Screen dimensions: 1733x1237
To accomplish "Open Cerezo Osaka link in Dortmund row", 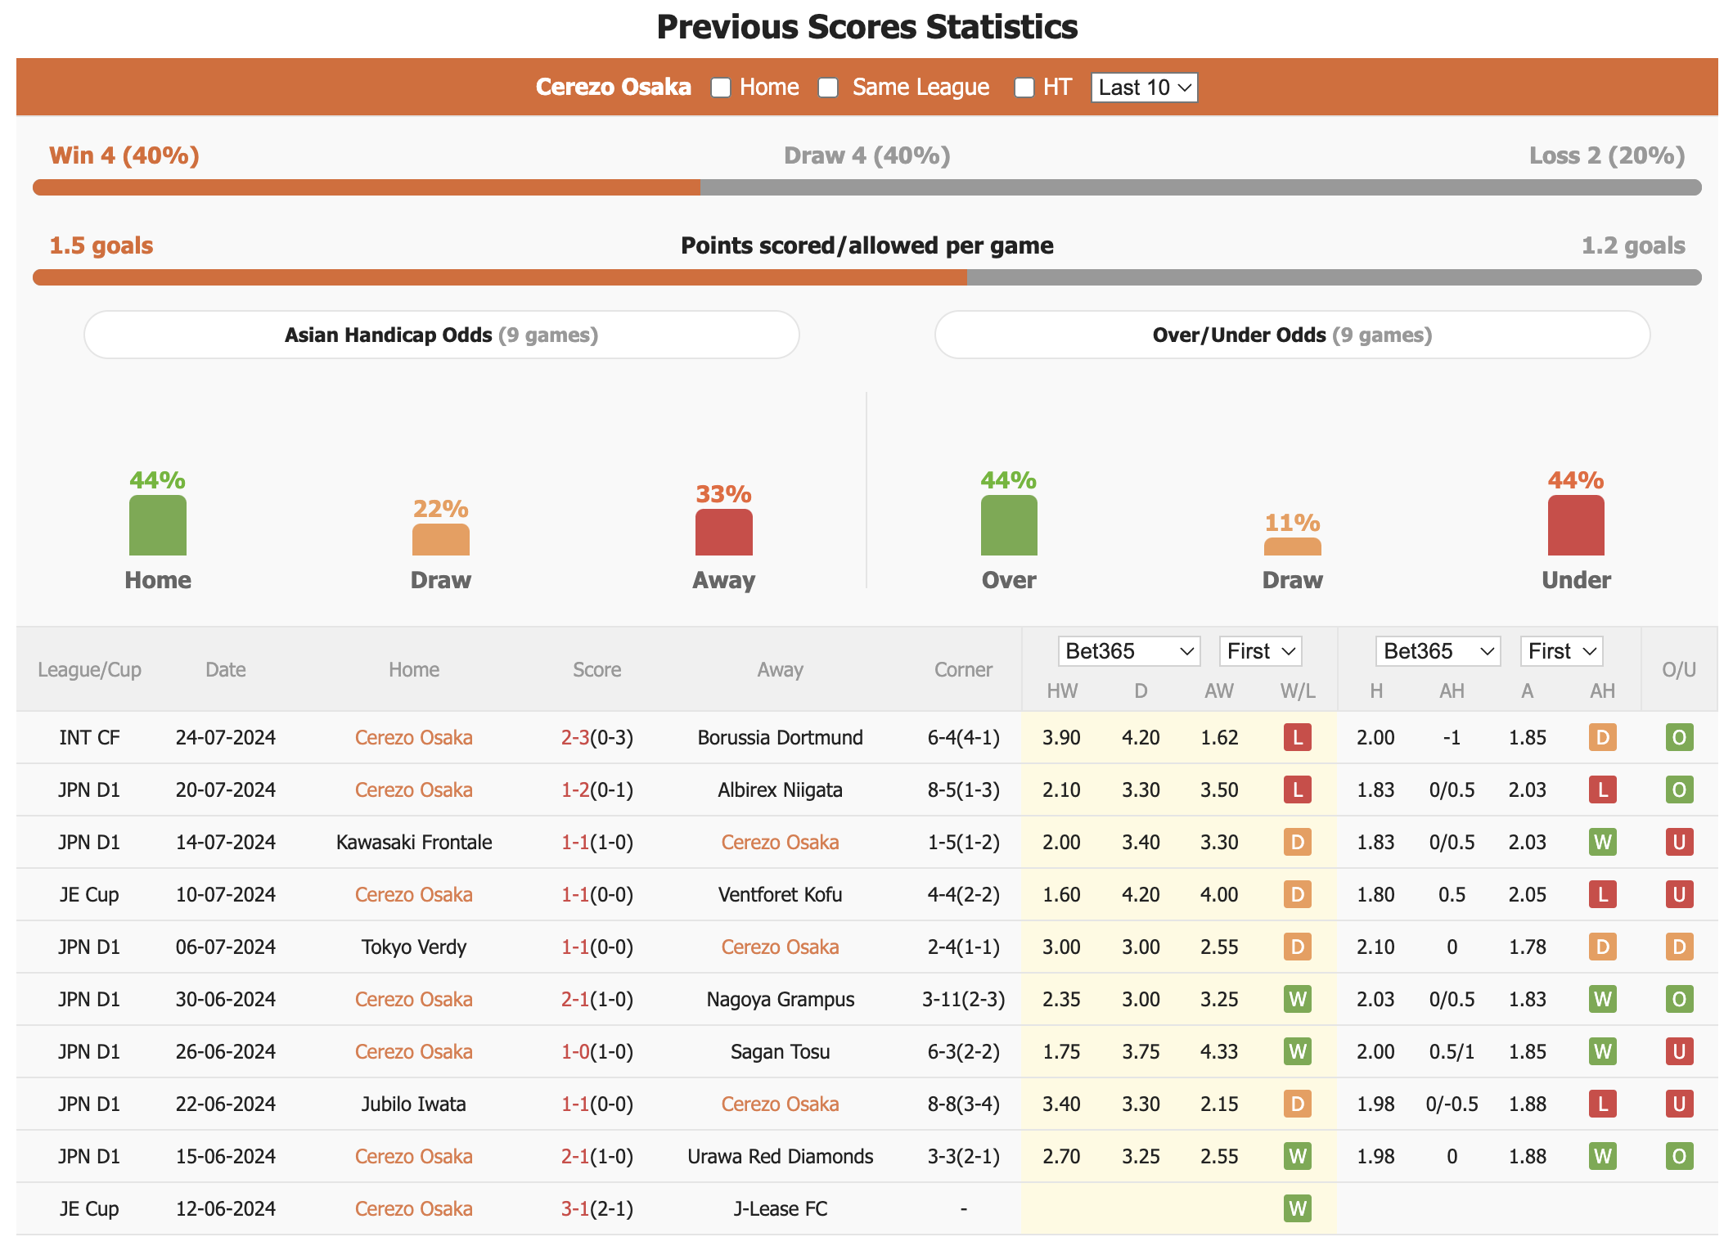I will click(414, 737).
